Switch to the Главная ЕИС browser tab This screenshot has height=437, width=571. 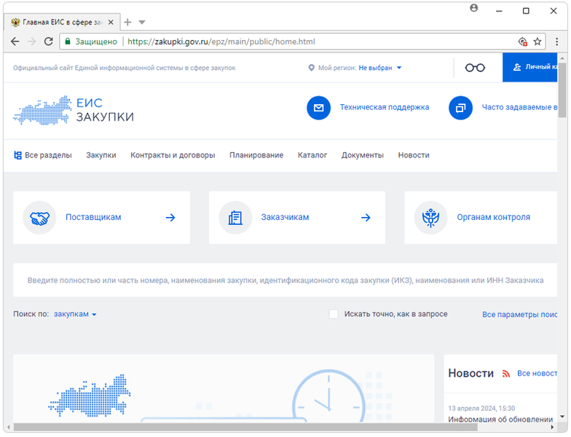click(62, 22)
